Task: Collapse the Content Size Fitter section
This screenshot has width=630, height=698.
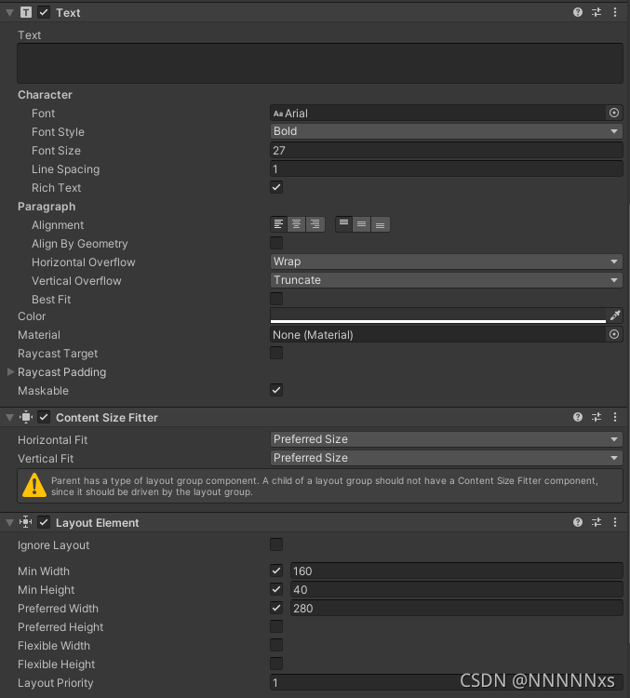Action: (10, 418)
